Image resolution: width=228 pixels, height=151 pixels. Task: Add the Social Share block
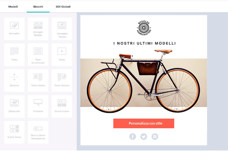tap(14, 132)
